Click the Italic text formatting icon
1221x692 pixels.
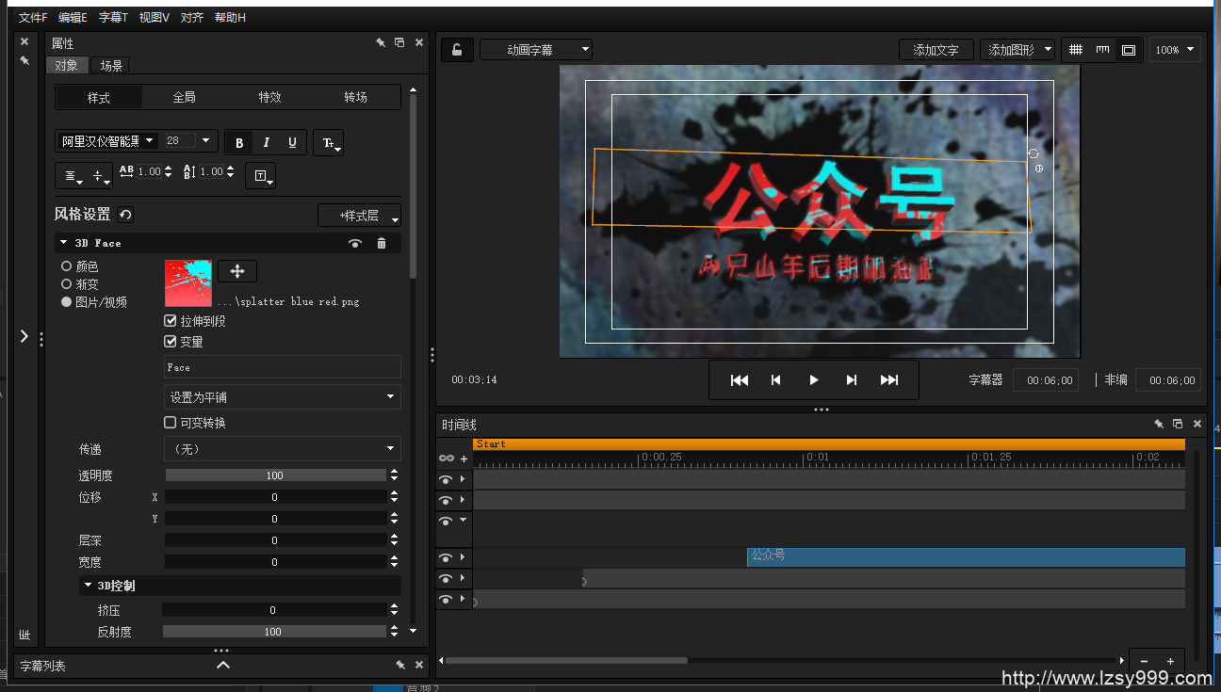pyautogui.click(x=266, y=143)
